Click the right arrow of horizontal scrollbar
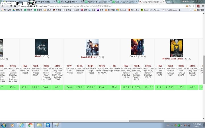This screenshot has width=205, height=128. click(x=201, y=121)
